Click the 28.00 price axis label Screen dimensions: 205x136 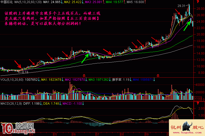pos(200,9)
